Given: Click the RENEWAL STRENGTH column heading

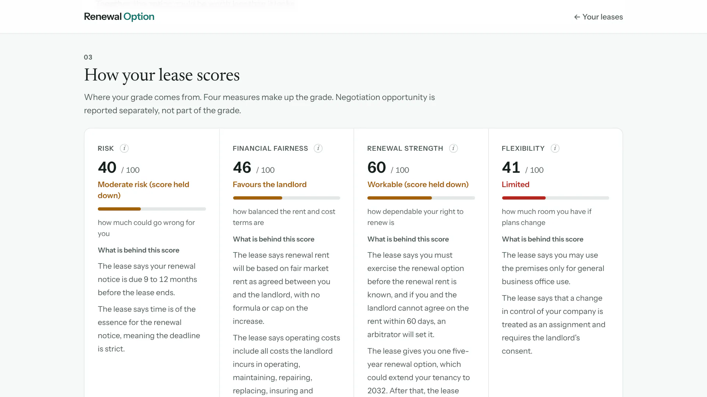Looking at the screenshot, I should [x=405, y=148].
